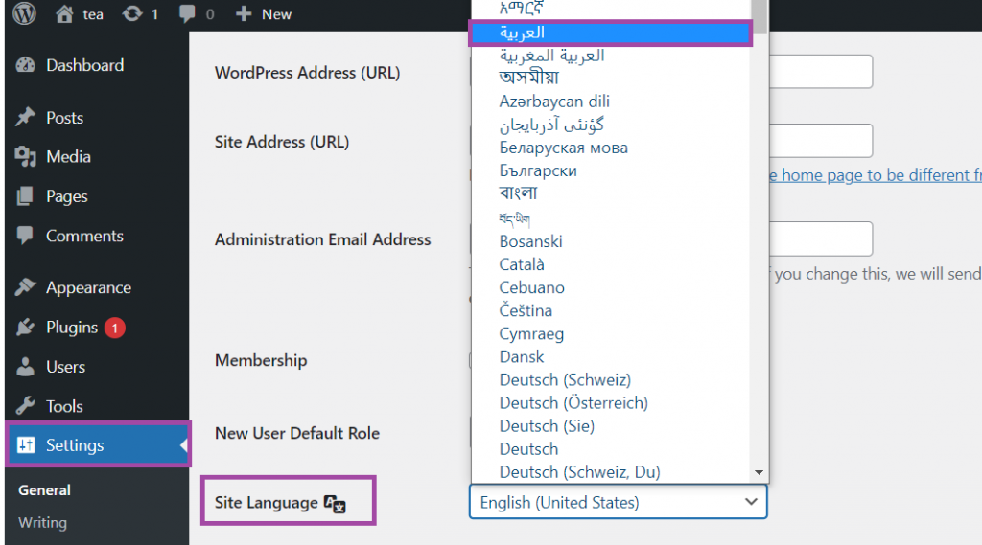Go to the Posts menu
Screen dimensions: 982x545
tap(64, 118)
